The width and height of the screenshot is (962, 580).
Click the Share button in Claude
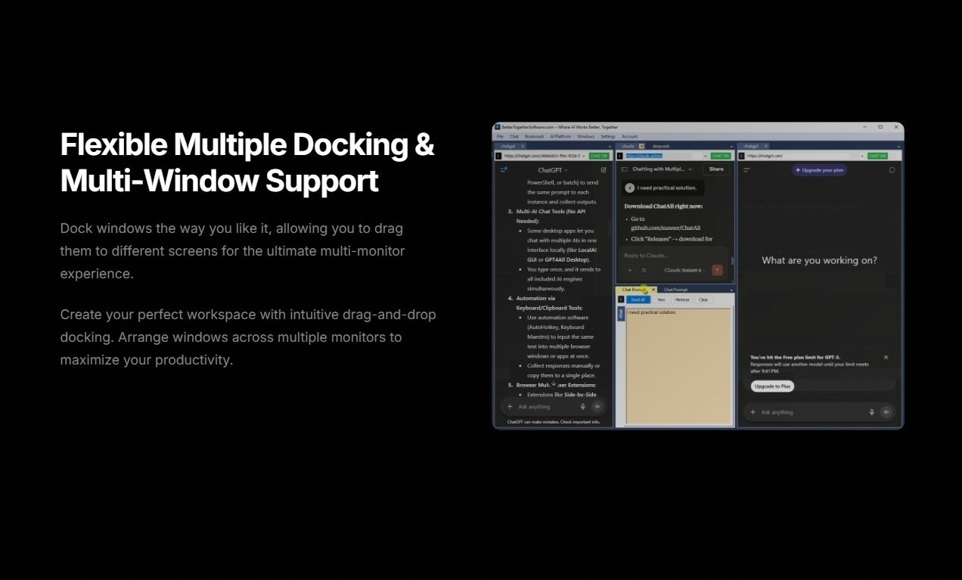tap(716, 169)
